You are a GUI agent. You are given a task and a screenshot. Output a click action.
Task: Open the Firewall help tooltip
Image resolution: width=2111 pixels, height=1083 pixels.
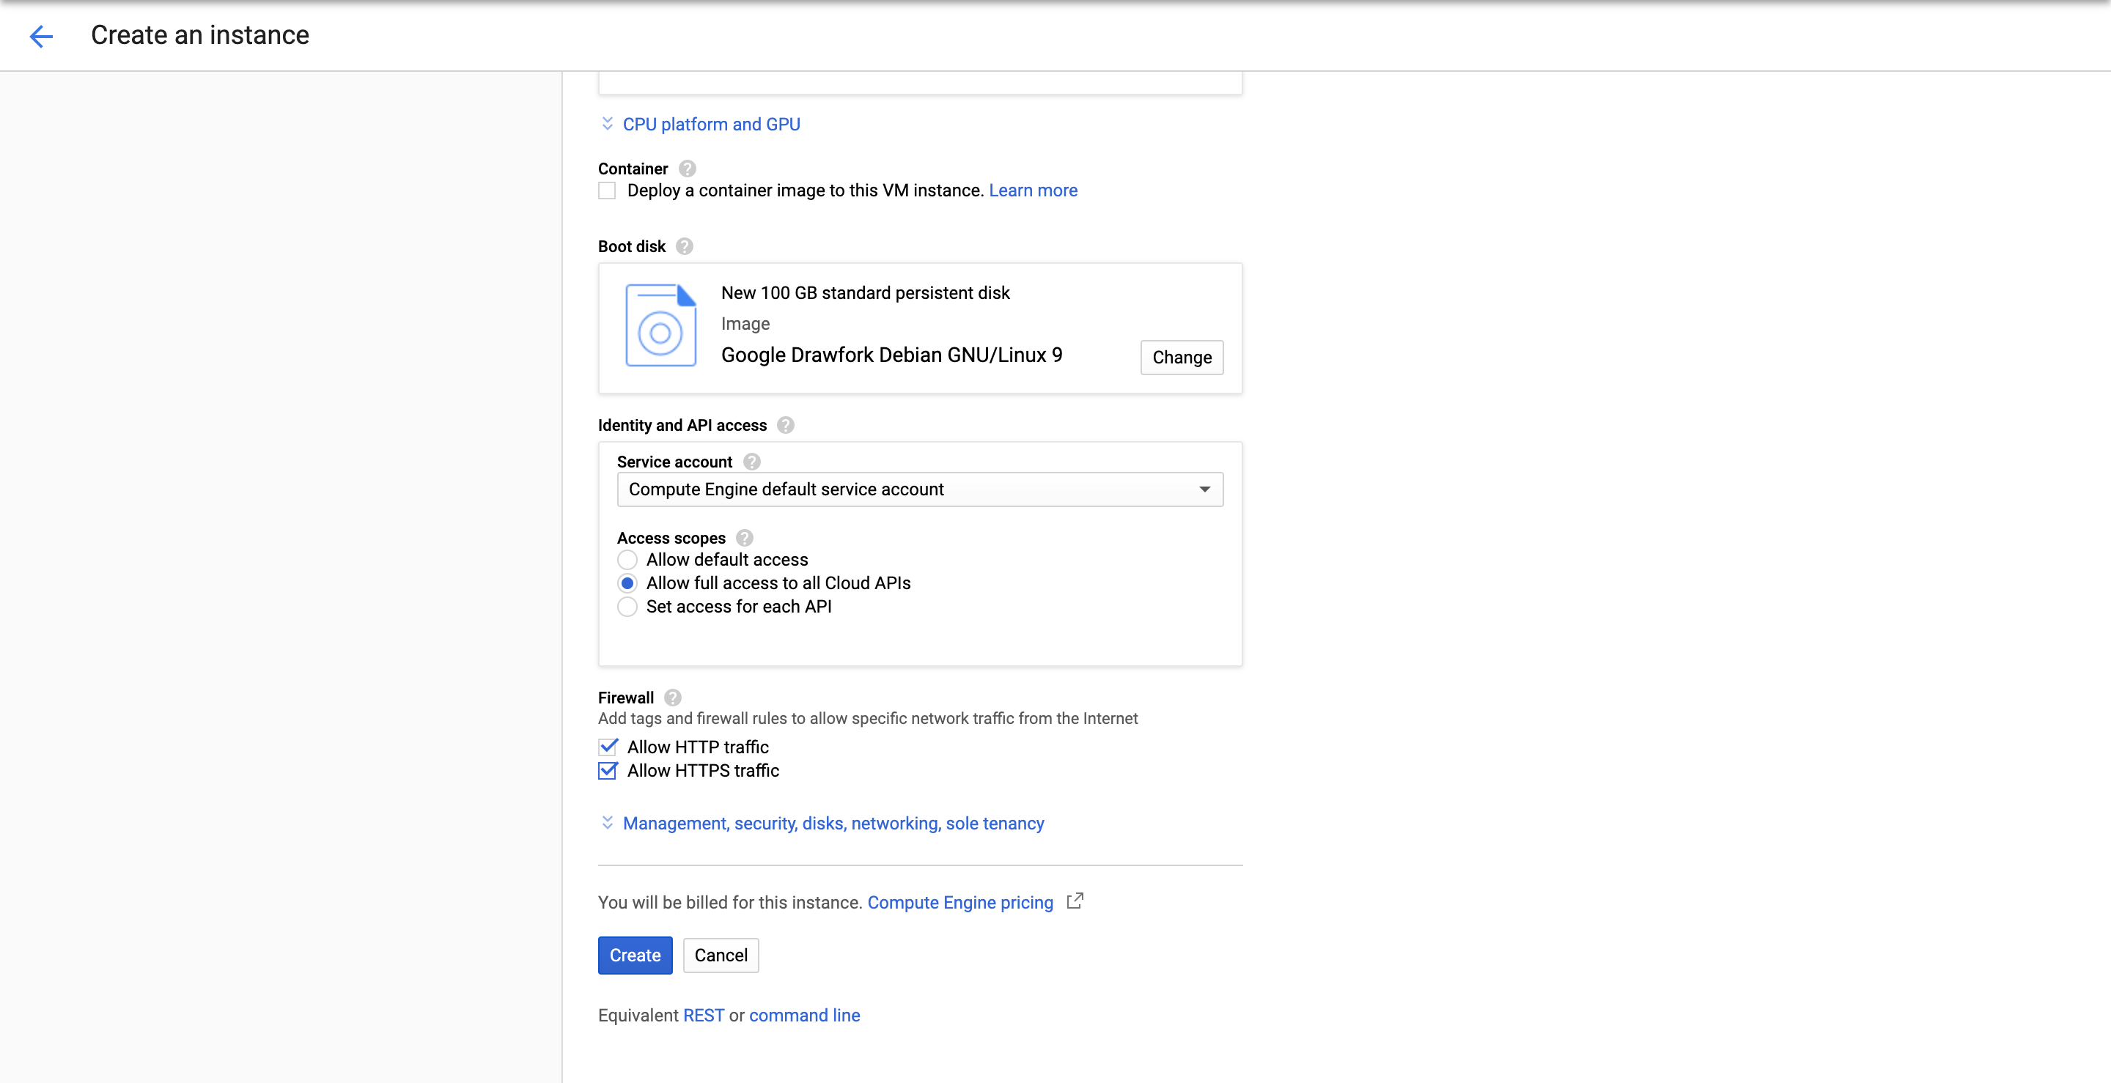tap(672, 697)
